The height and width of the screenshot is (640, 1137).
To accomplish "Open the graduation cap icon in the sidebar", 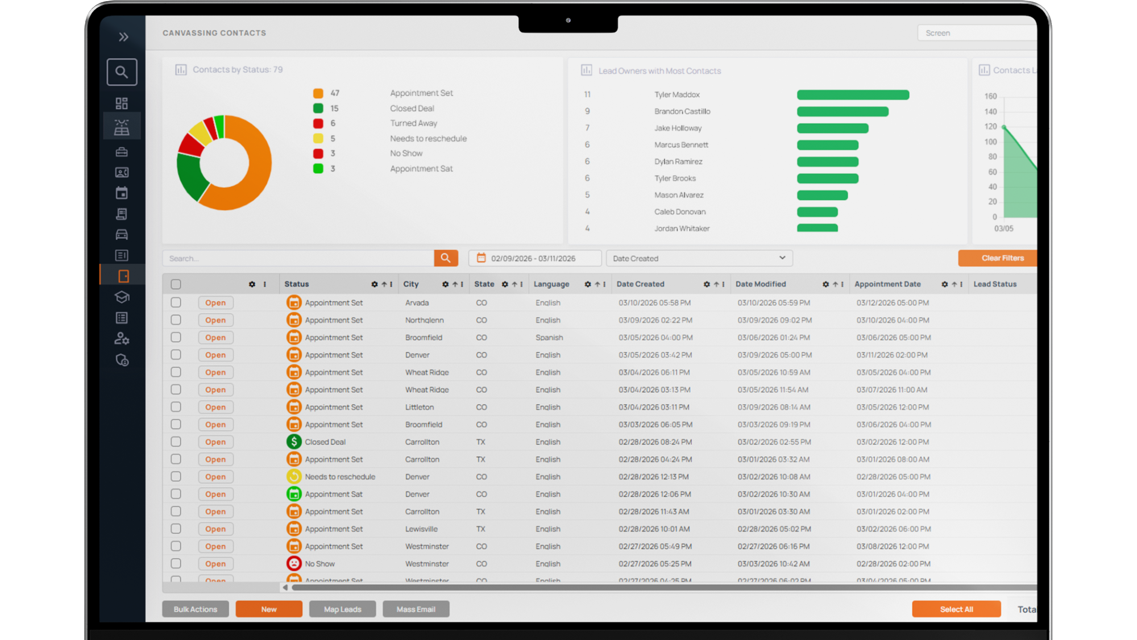I will (x=122, y=297).
